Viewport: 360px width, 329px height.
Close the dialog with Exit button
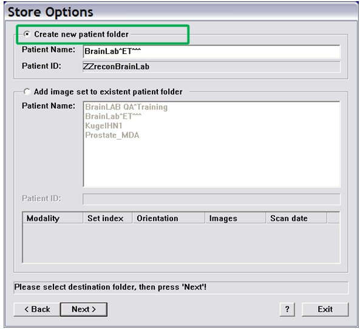pyautogui.click(x=325, y=309)
